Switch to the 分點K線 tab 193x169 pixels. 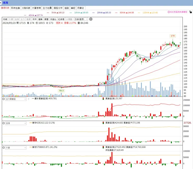coord(26,8)
